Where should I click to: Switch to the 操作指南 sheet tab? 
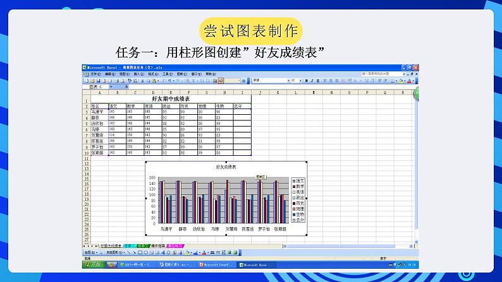click(x=158, y=246)
